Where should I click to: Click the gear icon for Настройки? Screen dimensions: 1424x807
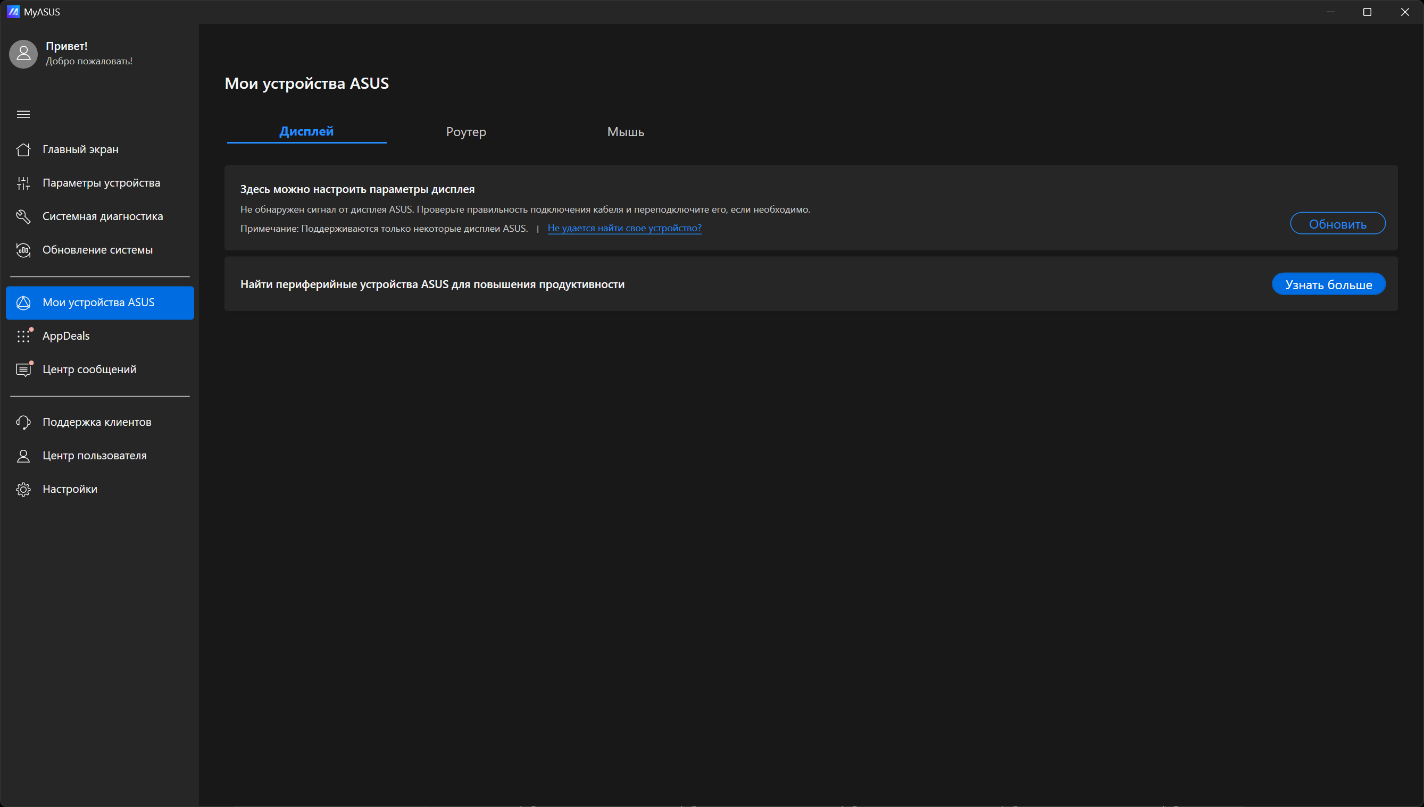tap(23, 489)
